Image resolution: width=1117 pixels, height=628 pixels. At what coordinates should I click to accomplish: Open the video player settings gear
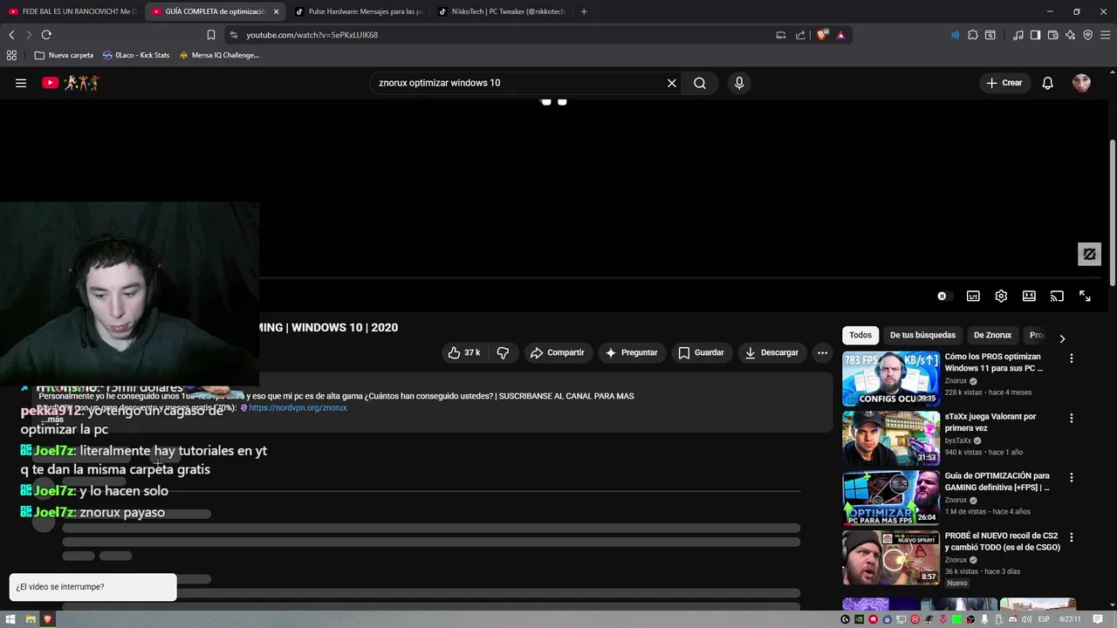pos(1001,297)
